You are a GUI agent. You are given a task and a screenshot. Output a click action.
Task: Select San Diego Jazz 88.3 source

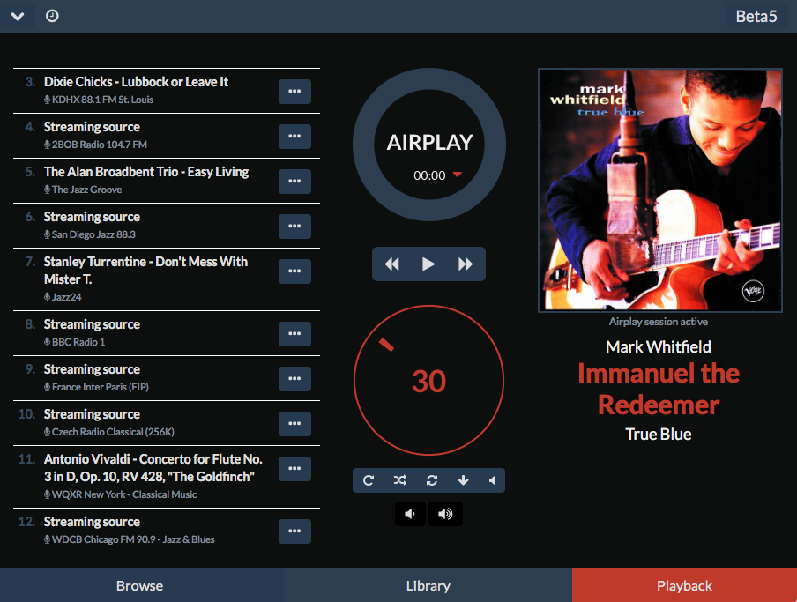click(x=167, y=226)
